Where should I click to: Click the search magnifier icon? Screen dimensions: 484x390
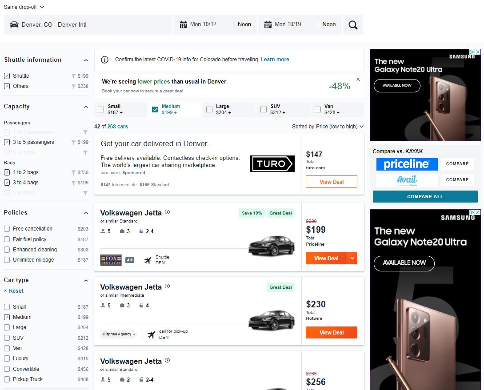pos(353,25)
